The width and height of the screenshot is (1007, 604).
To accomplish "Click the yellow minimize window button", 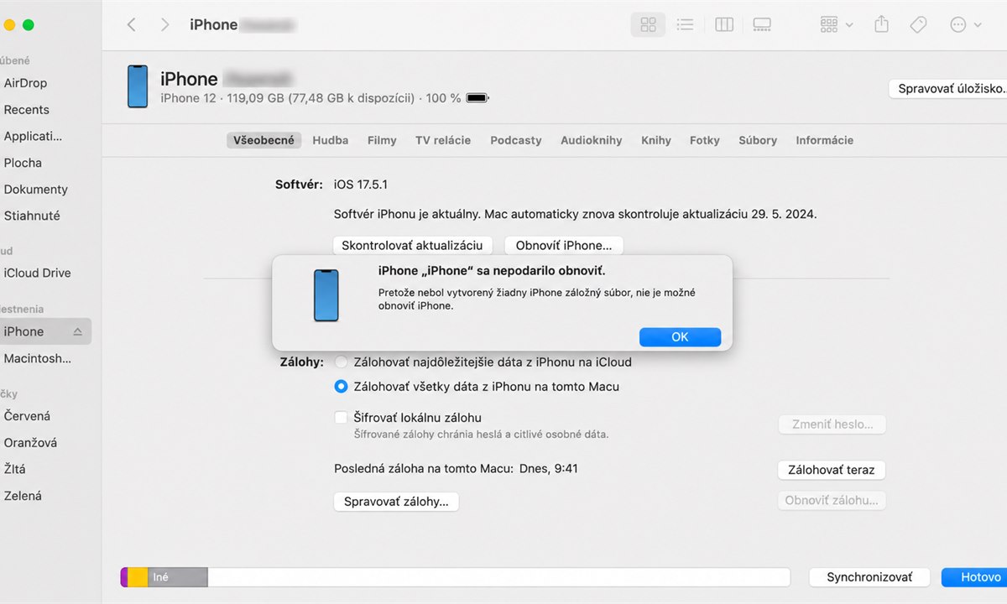I will pos(9,25).
